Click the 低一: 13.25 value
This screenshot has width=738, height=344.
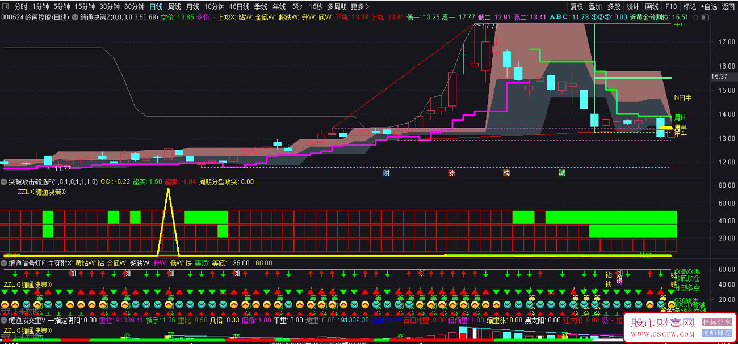[423, 17]
